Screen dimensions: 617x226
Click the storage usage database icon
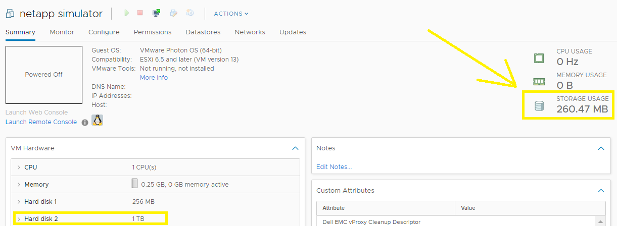539,106
